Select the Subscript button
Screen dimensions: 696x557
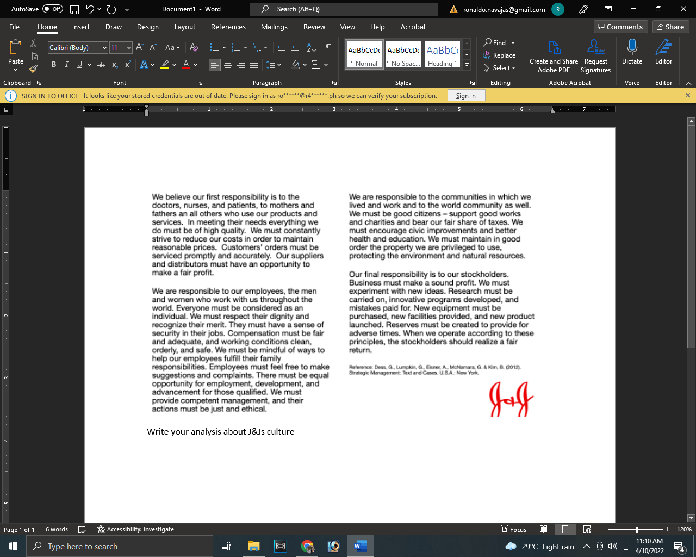point(114,65)
